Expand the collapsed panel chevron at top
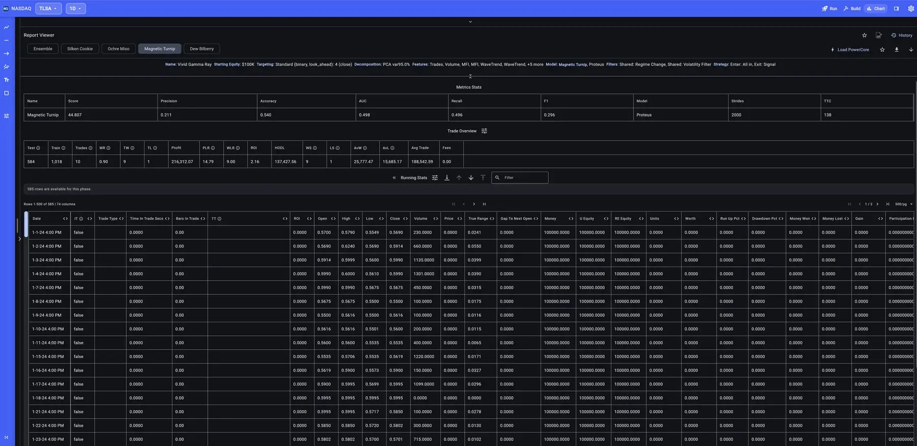917x446 pixels. coord(470,22)
